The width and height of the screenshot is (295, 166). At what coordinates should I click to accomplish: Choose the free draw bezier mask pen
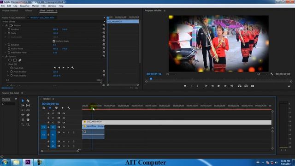[20, 60]
